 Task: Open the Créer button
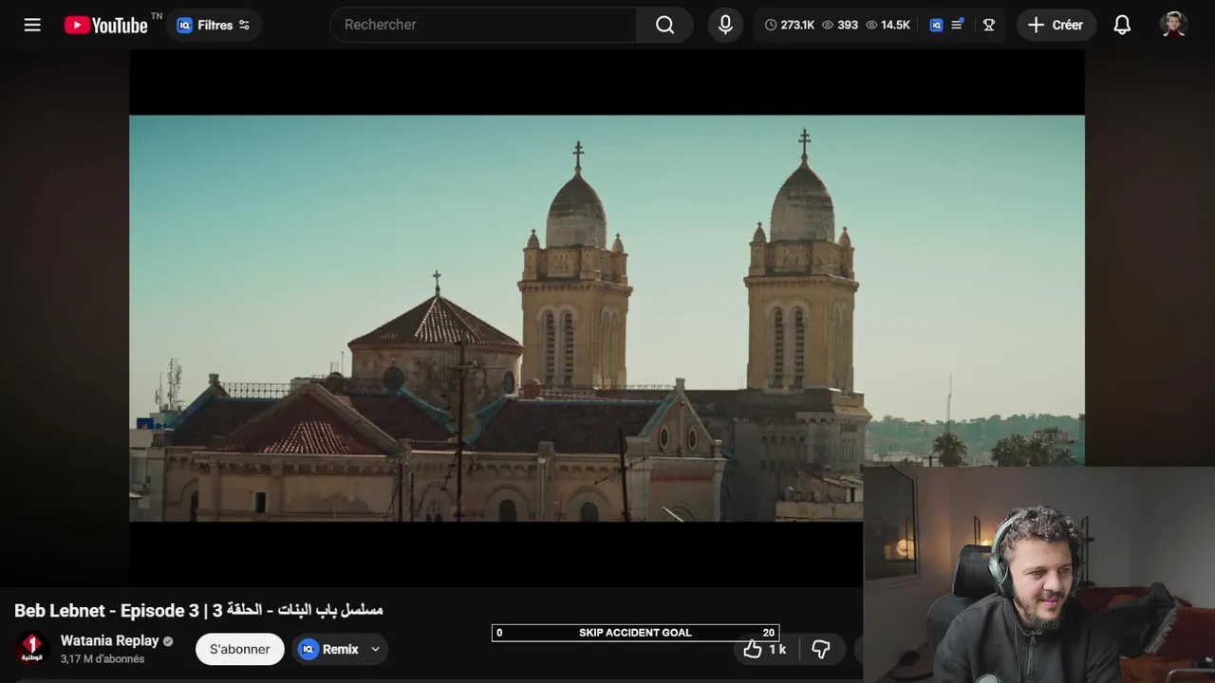(1056, 25)
